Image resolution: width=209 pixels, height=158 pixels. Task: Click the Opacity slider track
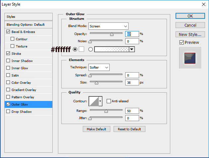(x=106, y=34)
